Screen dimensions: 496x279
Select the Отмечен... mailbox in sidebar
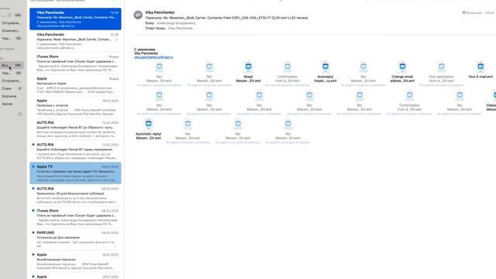11,31
